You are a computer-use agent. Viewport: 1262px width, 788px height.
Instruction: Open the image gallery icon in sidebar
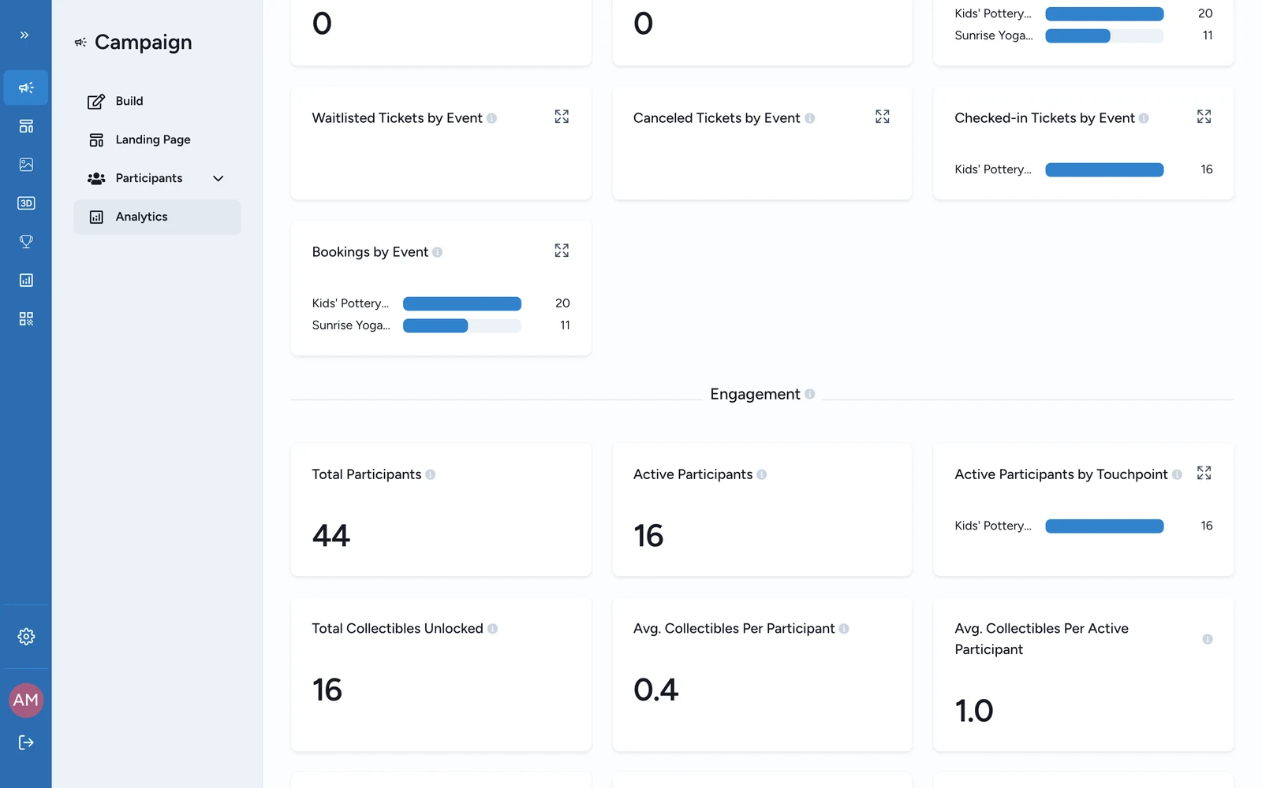26,165
